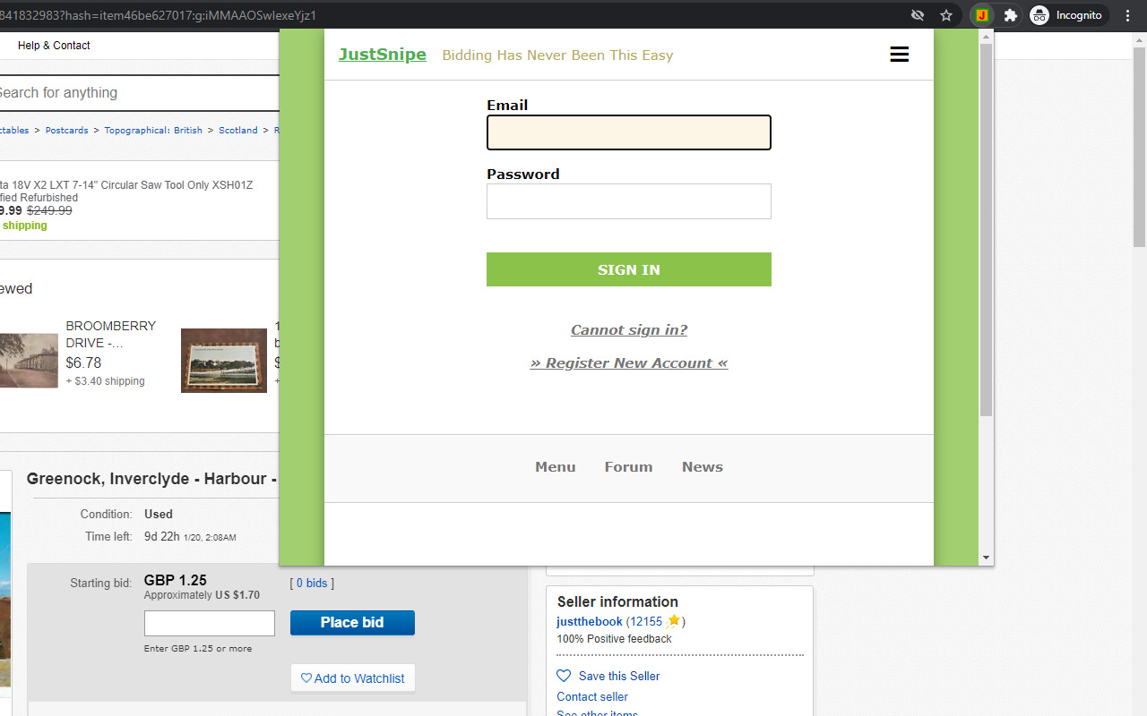This screenshot has height=716, width=1147.
Task: Click the eBay Search for anything field
Action: (x=139, y=93)
